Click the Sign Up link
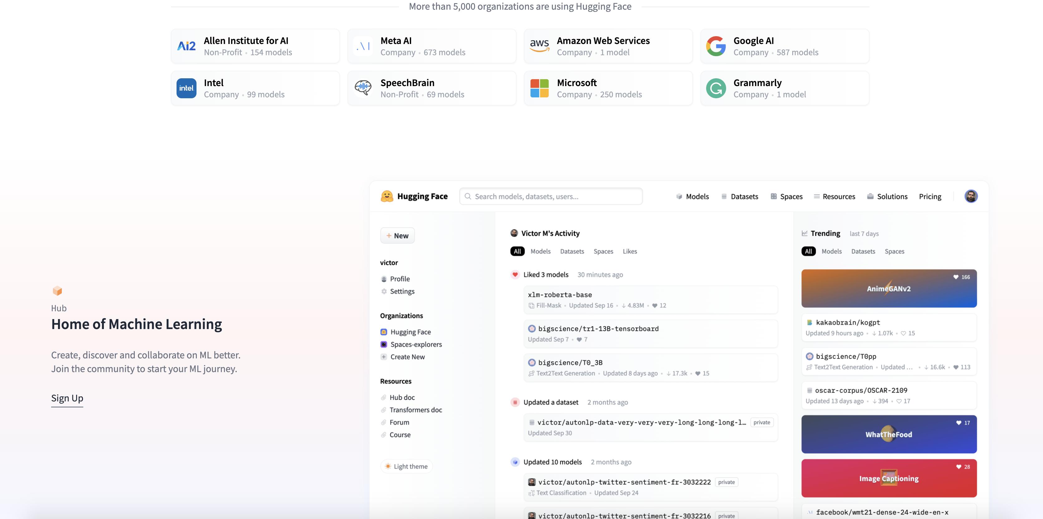The height and width of the screenshot is (519, 1043). [67, 398]
